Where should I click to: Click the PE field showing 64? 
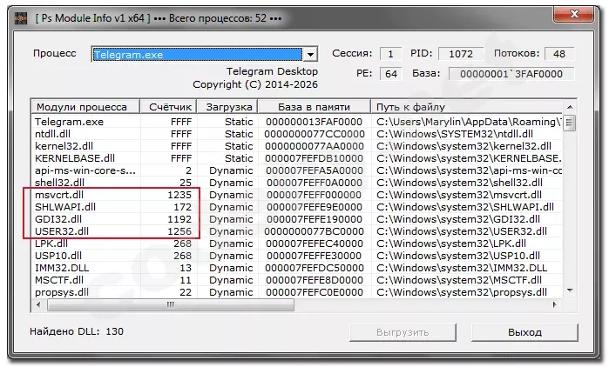390,74
